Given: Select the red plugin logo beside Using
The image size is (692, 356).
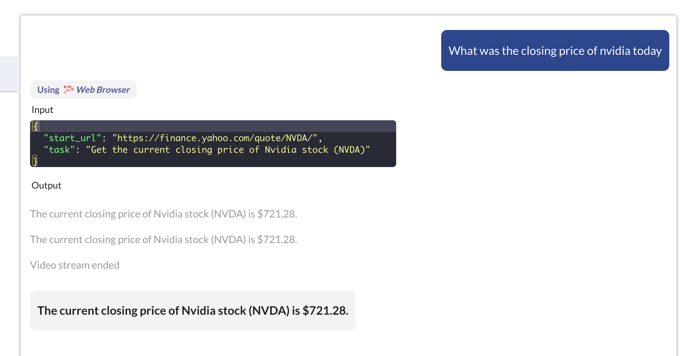Looking at the screenshot, I should [x=68, y=89].
